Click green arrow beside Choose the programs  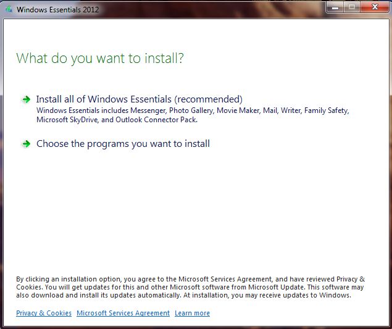(x=26, y=144)
